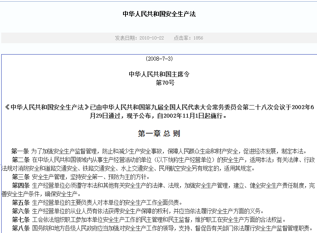
Task: Click article 第六条 about 从业人员
Action: (x=138, y=211)
